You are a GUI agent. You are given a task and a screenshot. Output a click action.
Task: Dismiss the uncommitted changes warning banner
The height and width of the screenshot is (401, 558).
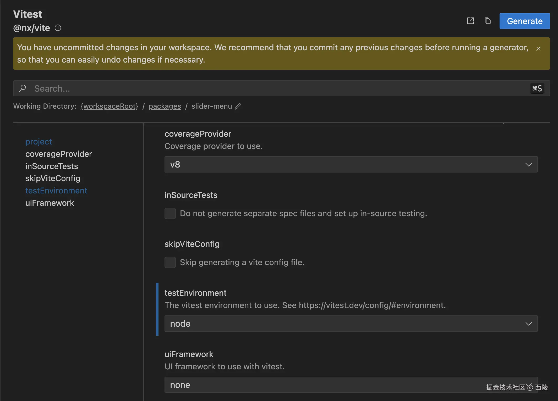click(538, 49)
